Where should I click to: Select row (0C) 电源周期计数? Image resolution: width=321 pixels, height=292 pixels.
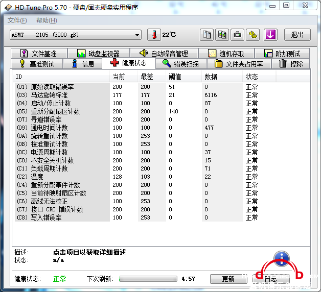click(145, 152)
